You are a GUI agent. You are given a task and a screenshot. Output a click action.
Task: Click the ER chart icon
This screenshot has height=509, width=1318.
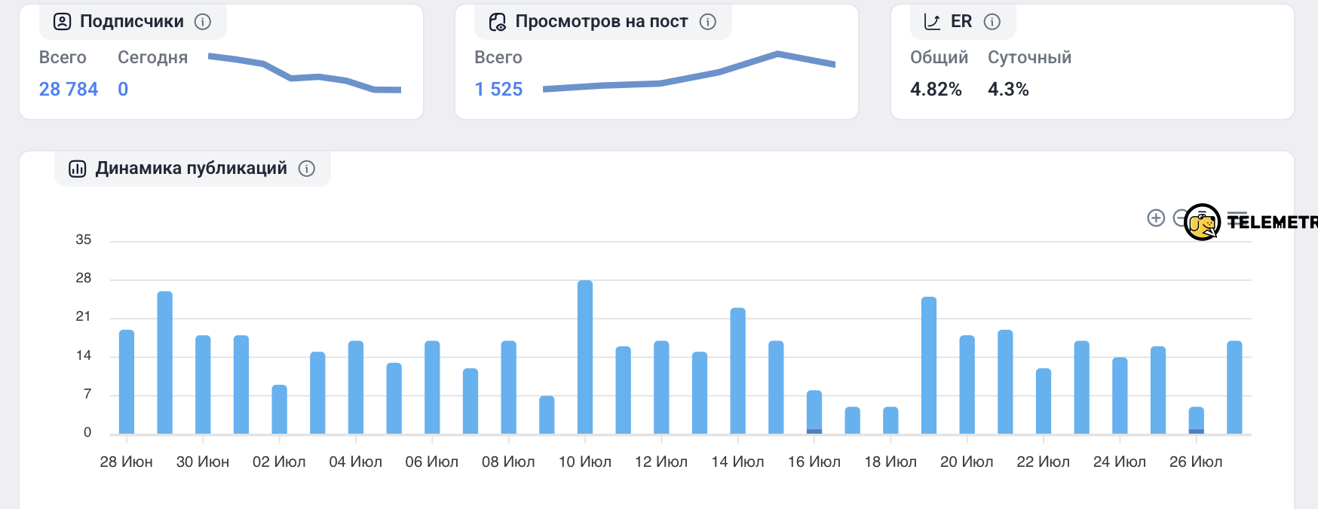click(x=933, y=22)
